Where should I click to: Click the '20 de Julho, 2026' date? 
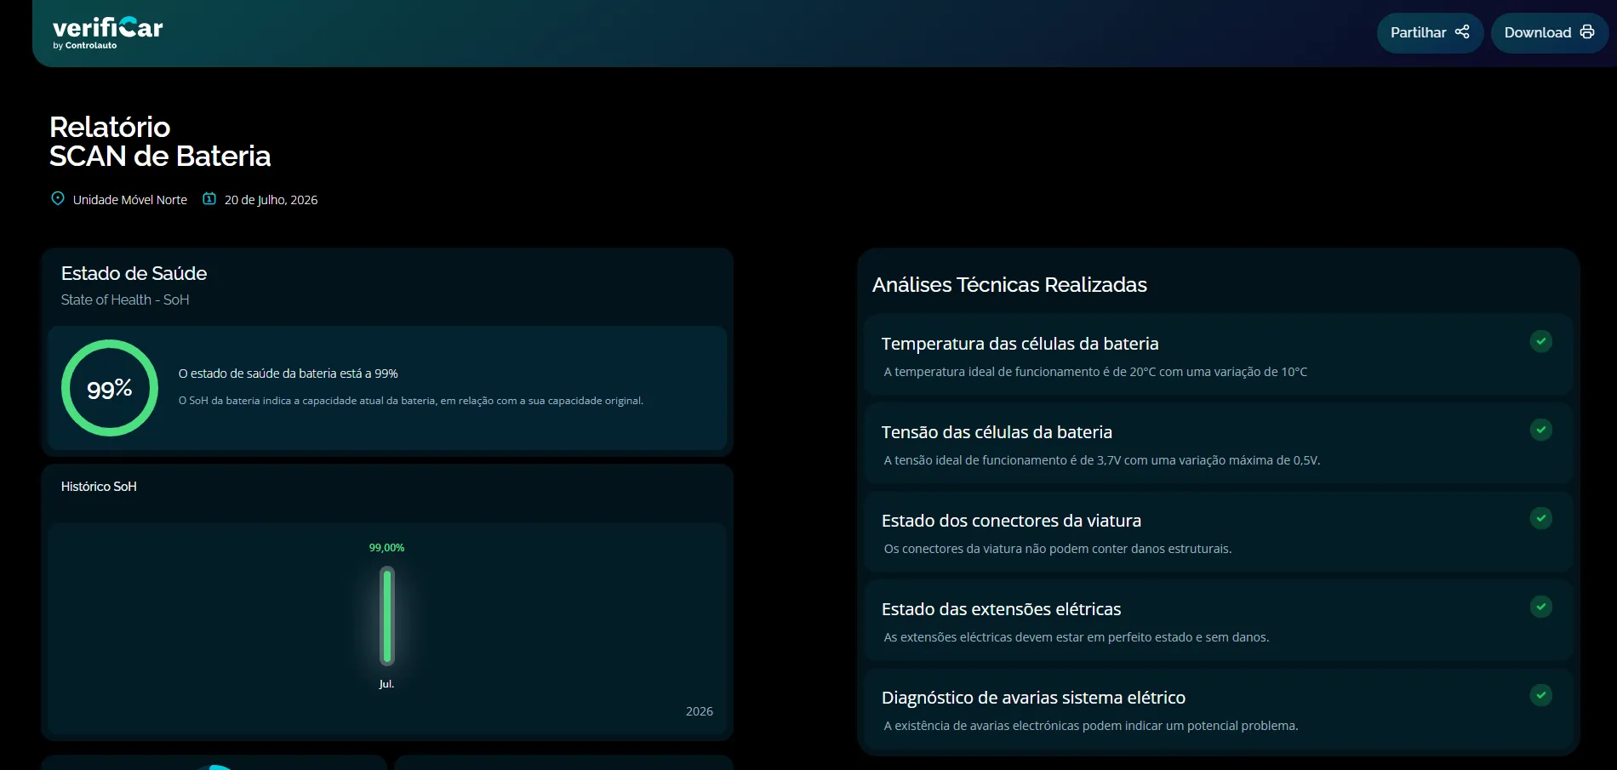(x=271, y=200)
